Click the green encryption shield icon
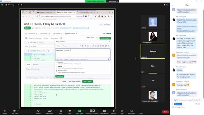204x115 pixels. click(2, 5)
